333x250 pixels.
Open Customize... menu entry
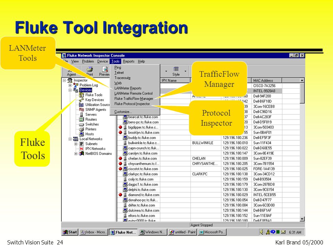point(123,111)
